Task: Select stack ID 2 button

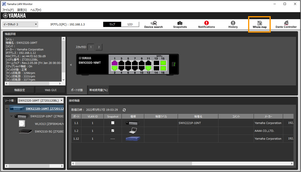Action: [x=99, y=47]
